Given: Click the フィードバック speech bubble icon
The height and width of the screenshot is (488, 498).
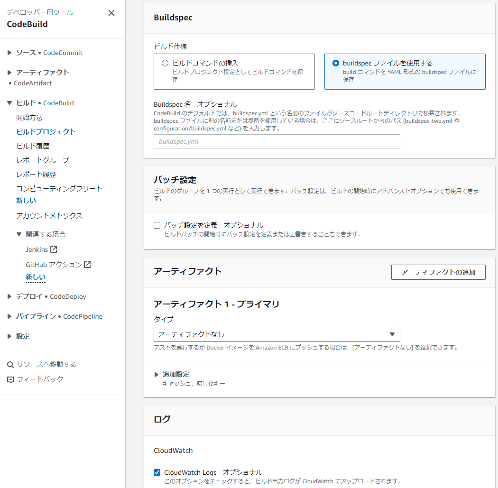Looking at the screenshot, I should pyautogui.click(x=10, y=379).
